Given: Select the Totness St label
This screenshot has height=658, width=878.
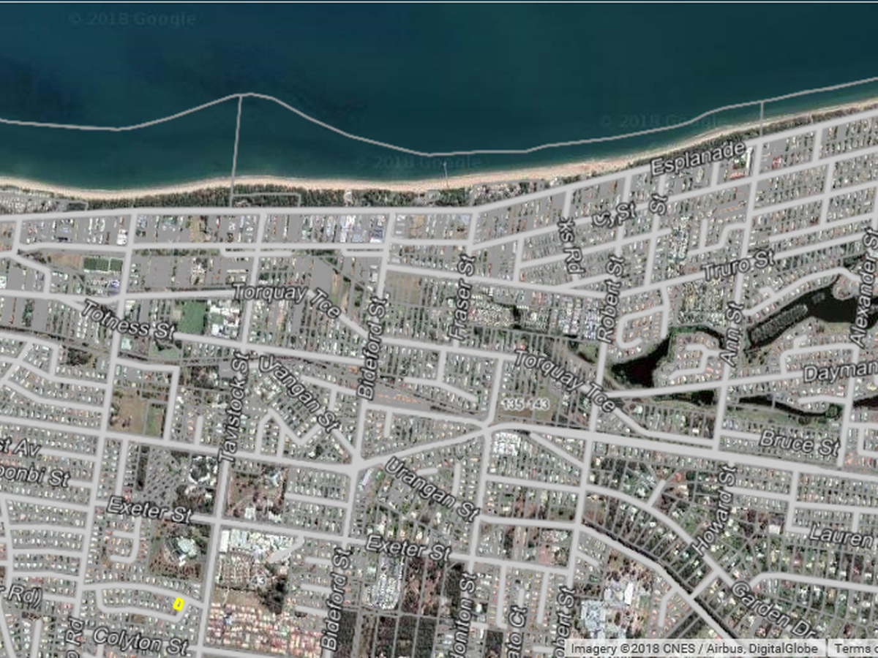Looking at the screenshot, I should [x=127, y=320].
